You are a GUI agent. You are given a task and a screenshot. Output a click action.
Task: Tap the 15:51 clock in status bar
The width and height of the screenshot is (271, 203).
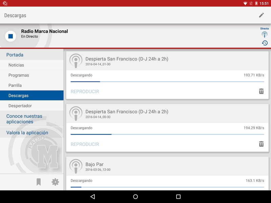tap(264, 3)
